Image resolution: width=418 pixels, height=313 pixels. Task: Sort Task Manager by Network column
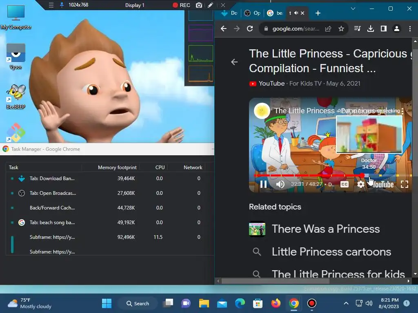tap(193, 168)
